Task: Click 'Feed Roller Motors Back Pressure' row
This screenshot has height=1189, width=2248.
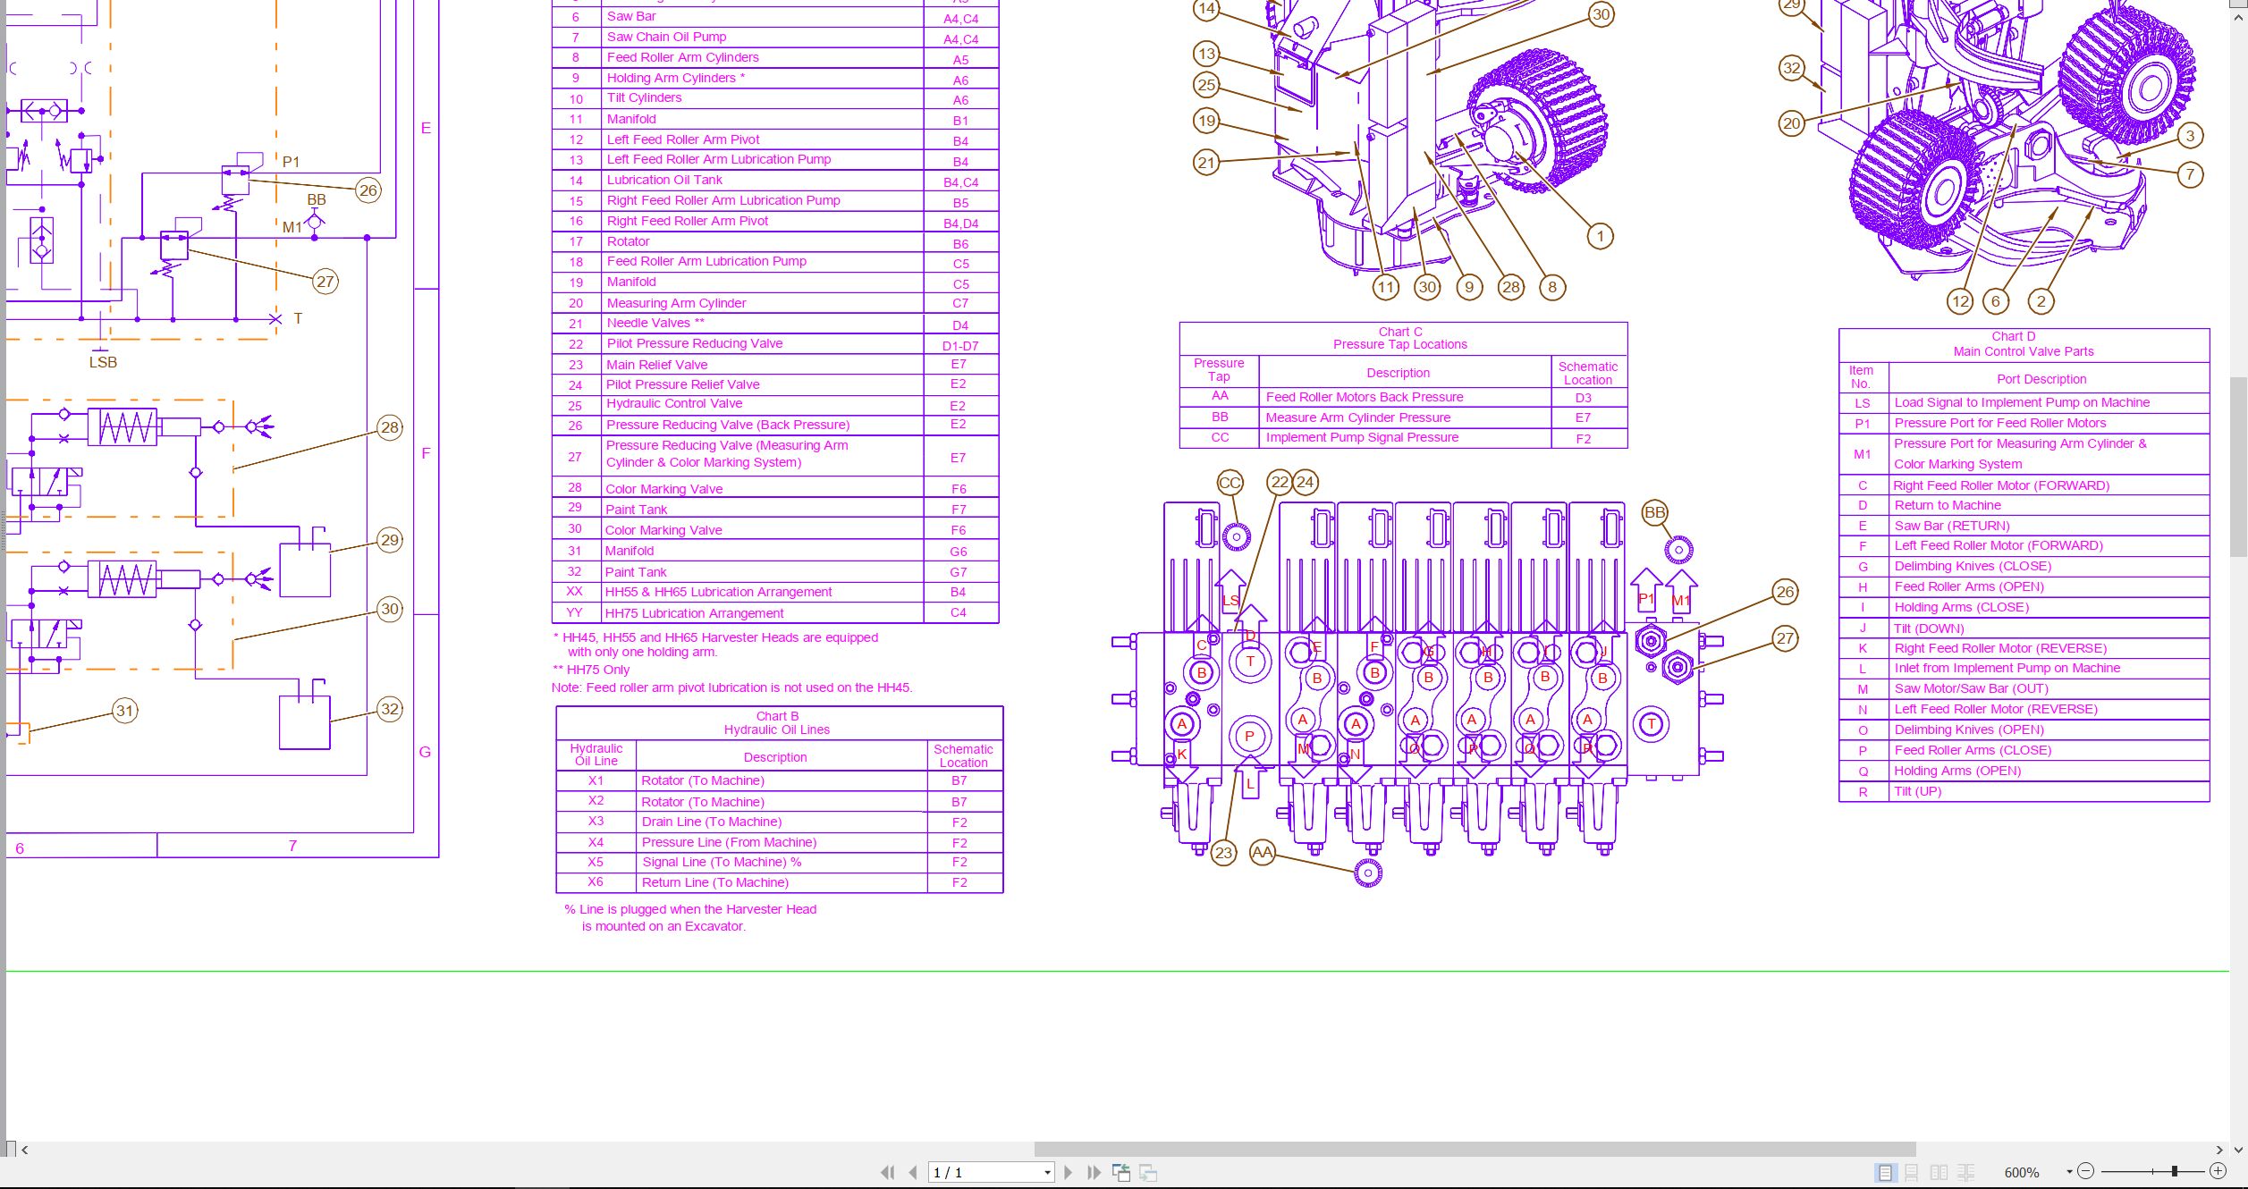Action: coord(1404,397)
